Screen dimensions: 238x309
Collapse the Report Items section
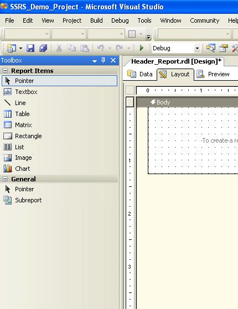coord(6,71)
